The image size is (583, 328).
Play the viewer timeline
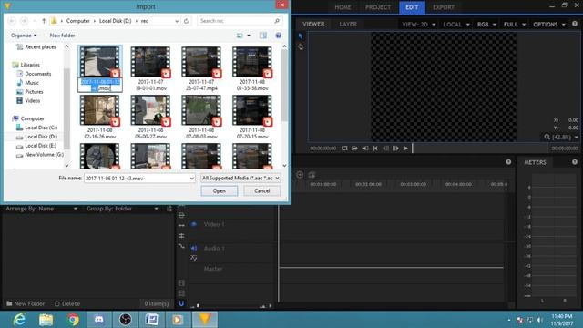coord(405,148)
